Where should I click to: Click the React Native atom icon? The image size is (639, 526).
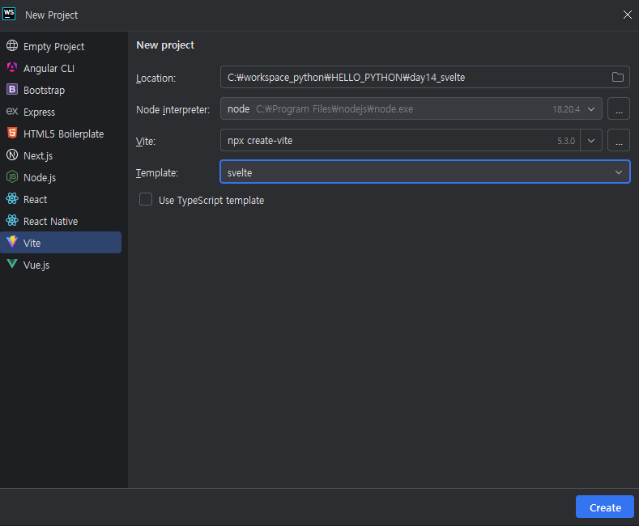pyautogui.click(x=12, y=220)
